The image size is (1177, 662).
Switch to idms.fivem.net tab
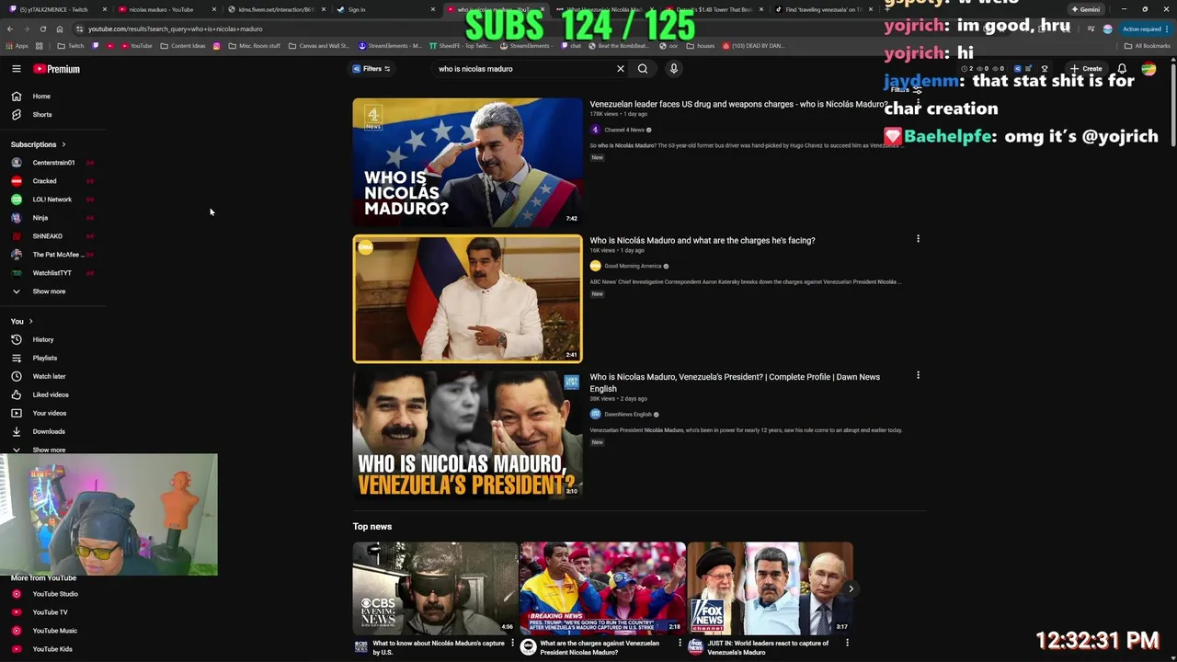point(276,9)
